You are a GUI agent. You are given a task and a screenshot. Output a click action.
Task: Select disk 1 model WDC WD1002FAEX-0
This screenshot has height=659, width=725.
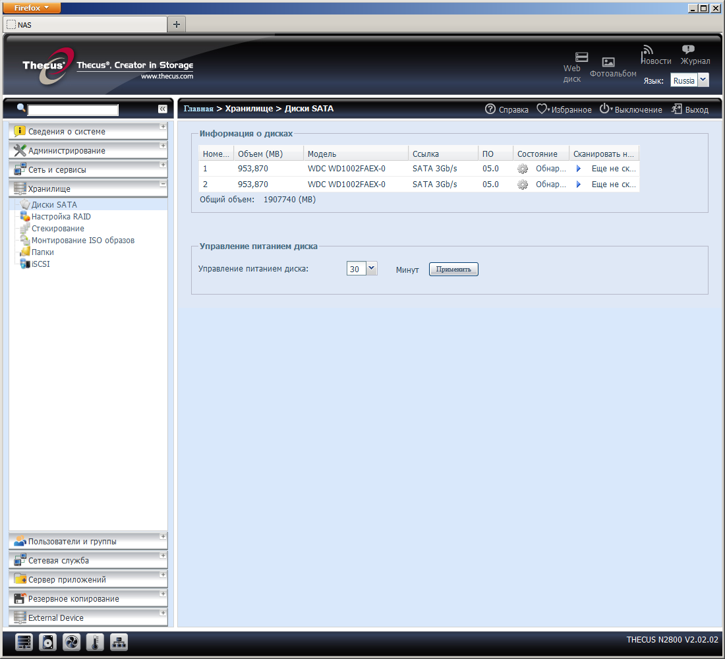coord(346,169)
